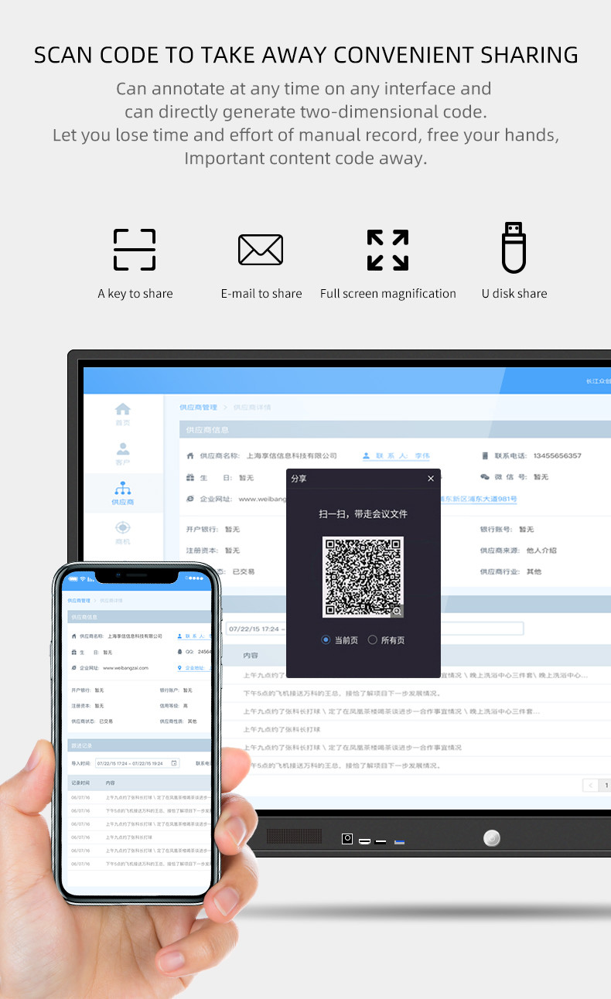Click the globe icon beside 企业网址

coord(190,499)
